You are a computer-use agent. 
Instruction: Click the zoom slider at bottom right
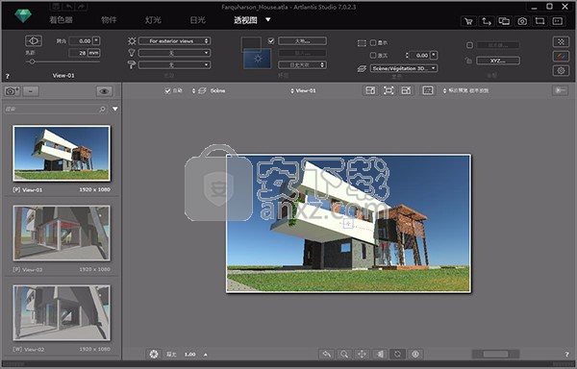point(495,354)
